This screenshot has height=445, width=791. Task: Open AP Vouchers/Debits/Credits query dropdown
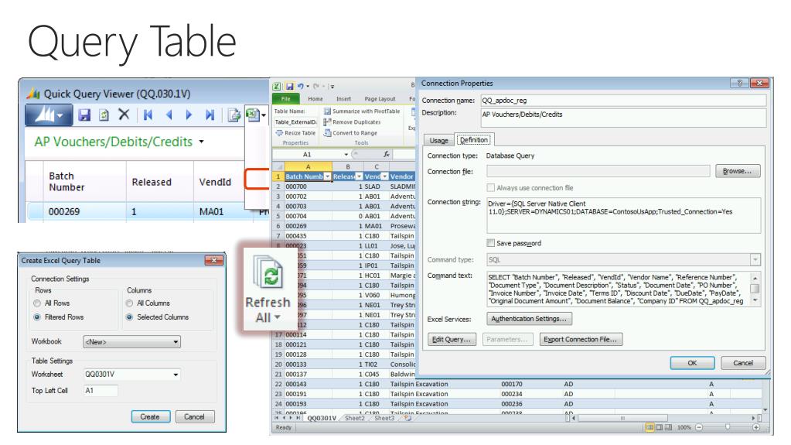201,142
